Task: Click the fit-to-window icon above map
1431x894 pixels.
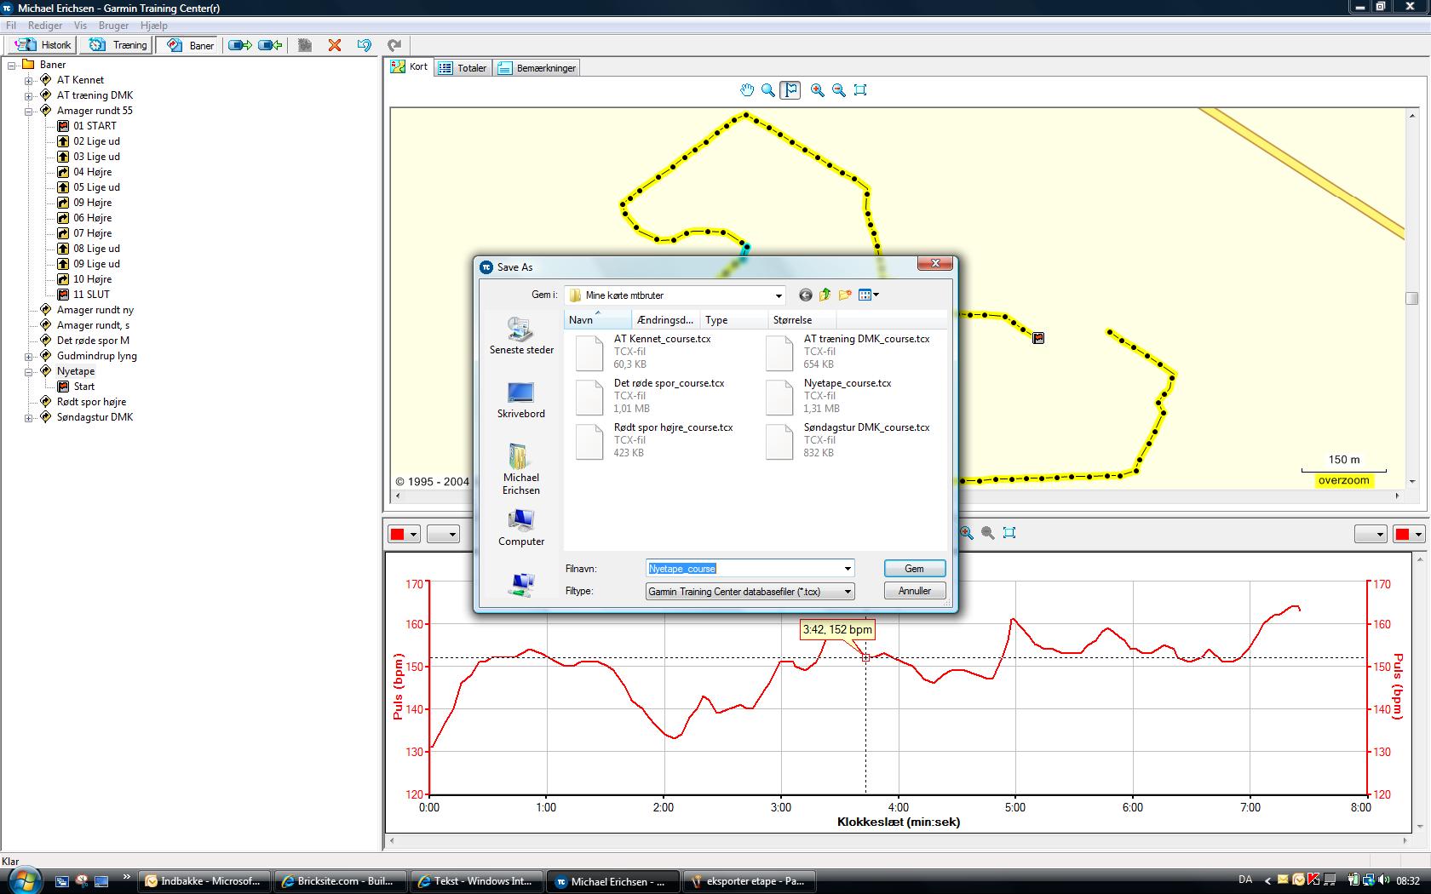Action: click(x=860, y=90)
